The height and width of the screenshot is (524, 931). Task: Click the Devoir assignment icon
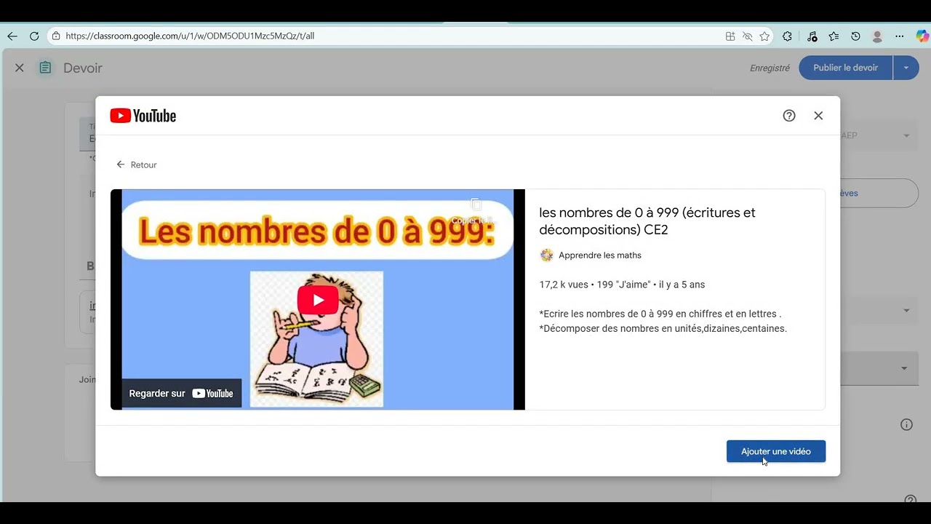tap(45, 68)
